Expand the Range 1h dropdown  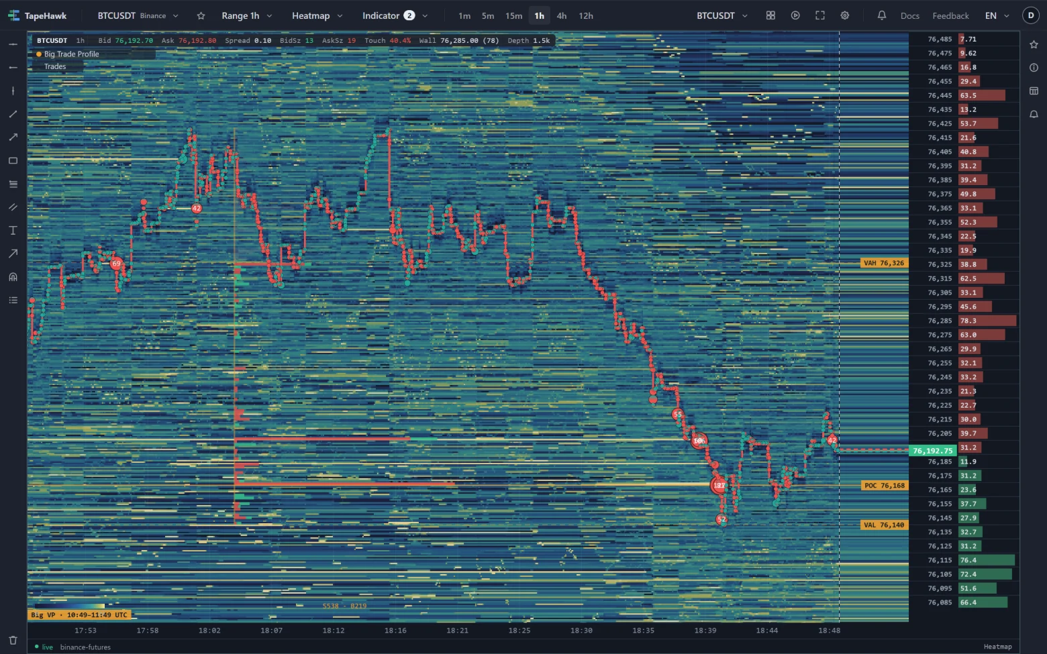(247, 15)
